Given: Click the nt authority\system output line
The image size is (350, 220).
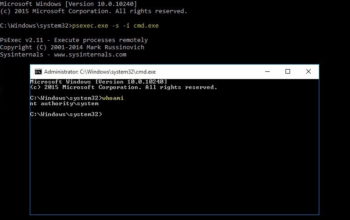Looking at the screenshot, I should (x=64, y=103).
